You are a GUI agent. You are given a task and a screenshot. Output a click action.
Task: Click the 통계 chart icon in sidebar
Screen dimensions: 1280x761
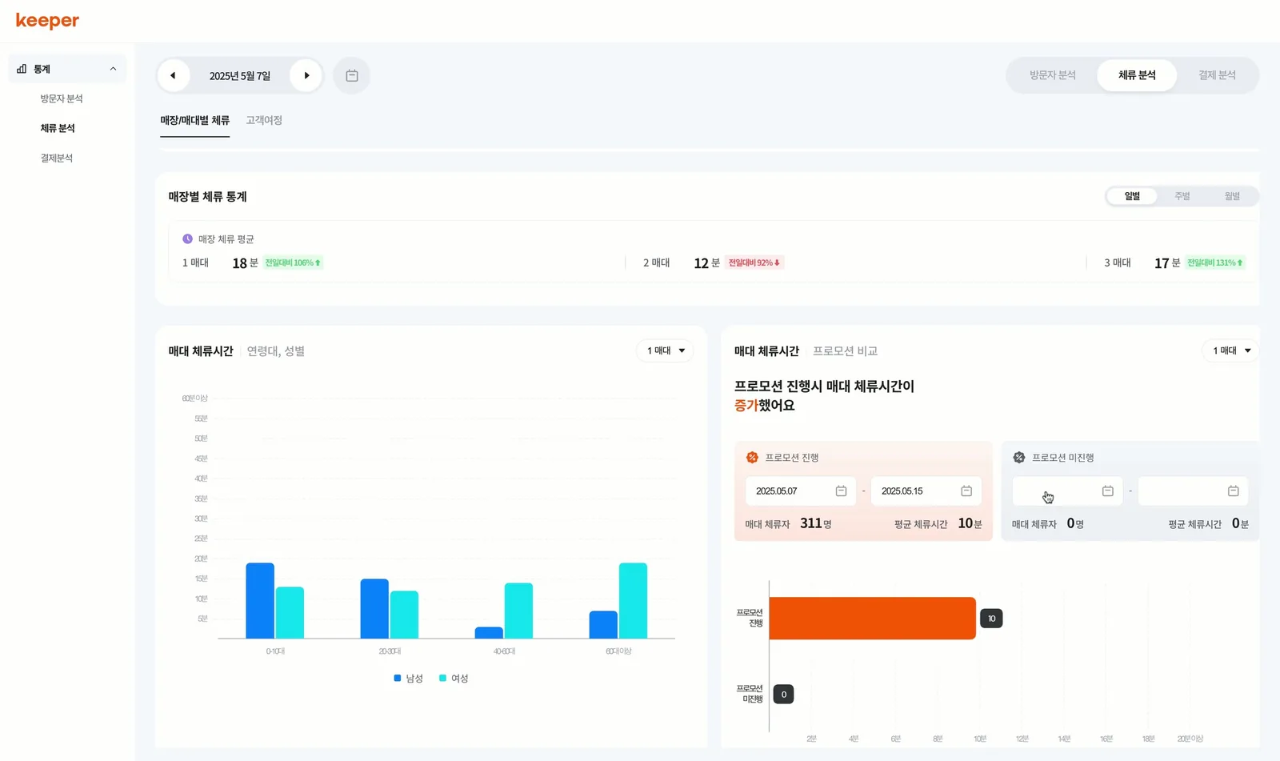[x=22, y=69]
